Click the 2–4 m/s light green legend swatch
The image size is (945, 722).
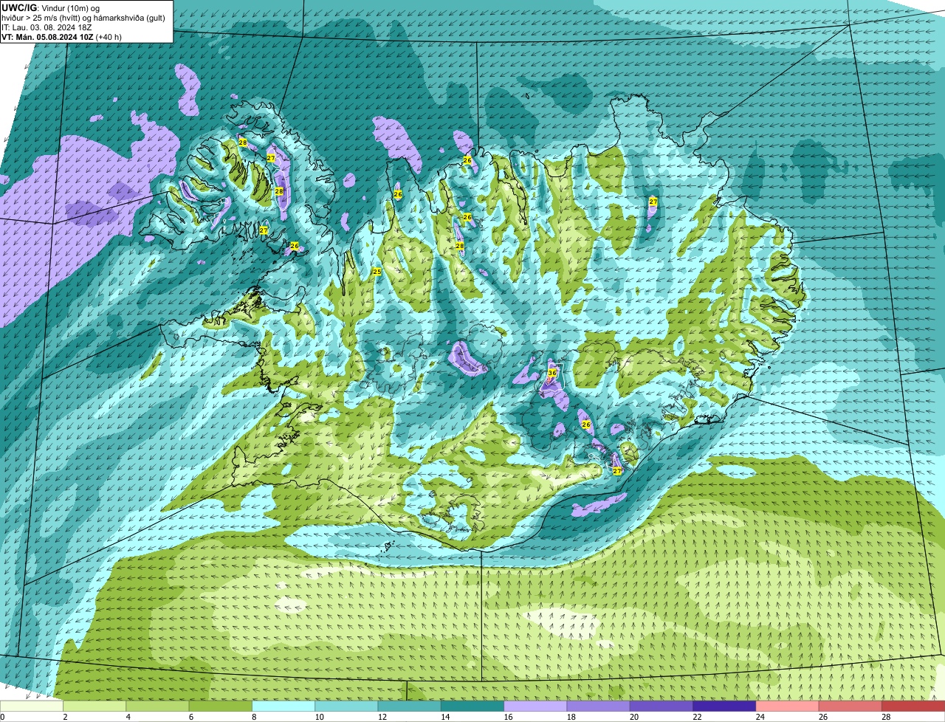coord(94,706)
